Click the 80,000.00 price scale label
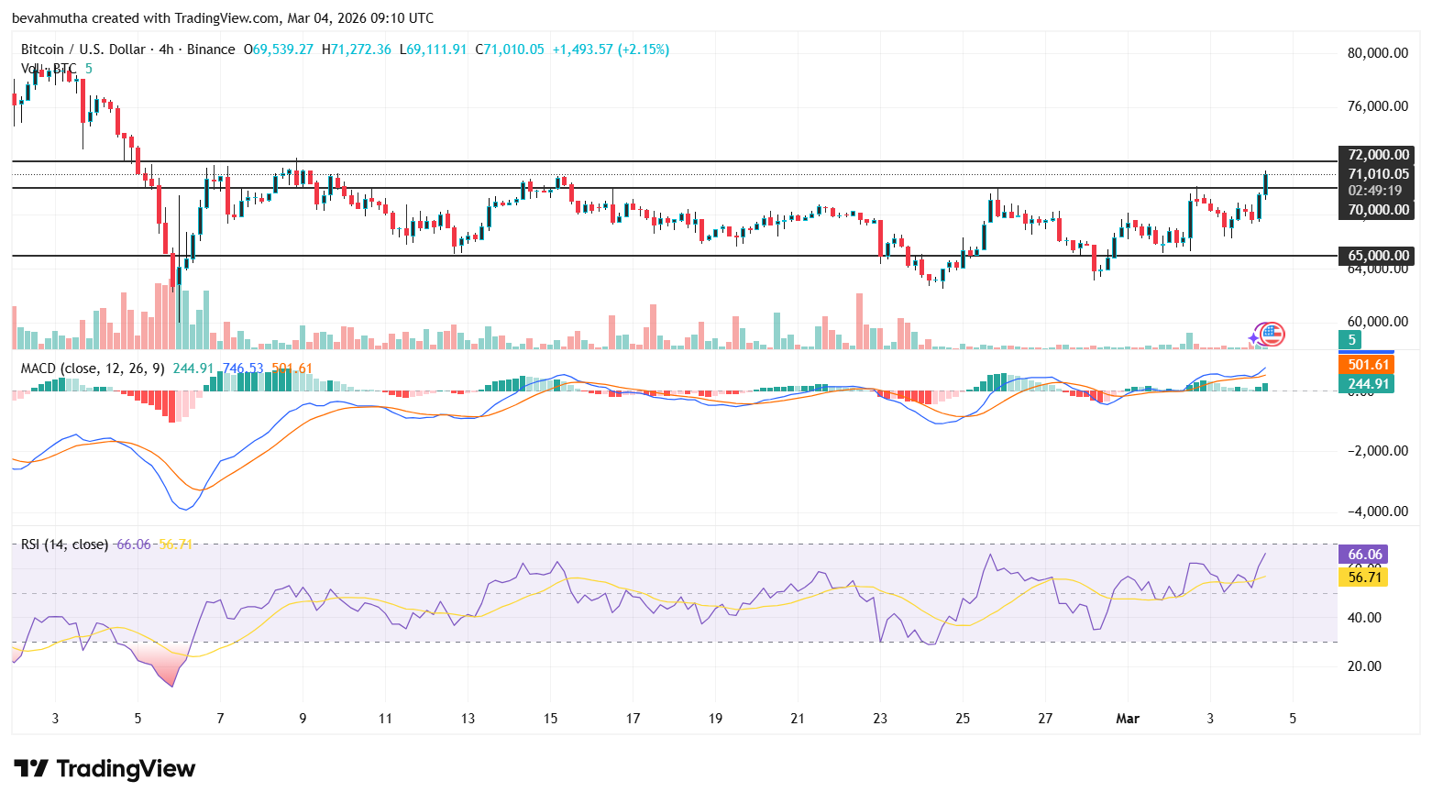This screenshot has height=803, width=1432. [1377, 53]
